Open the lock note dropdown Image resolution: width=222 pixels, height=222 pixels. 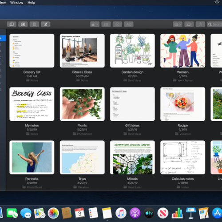click(95, 24)
